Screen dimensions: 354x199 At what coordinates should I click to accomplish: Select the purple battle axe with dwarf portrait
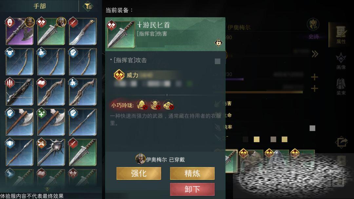click(x=20, y=31)
